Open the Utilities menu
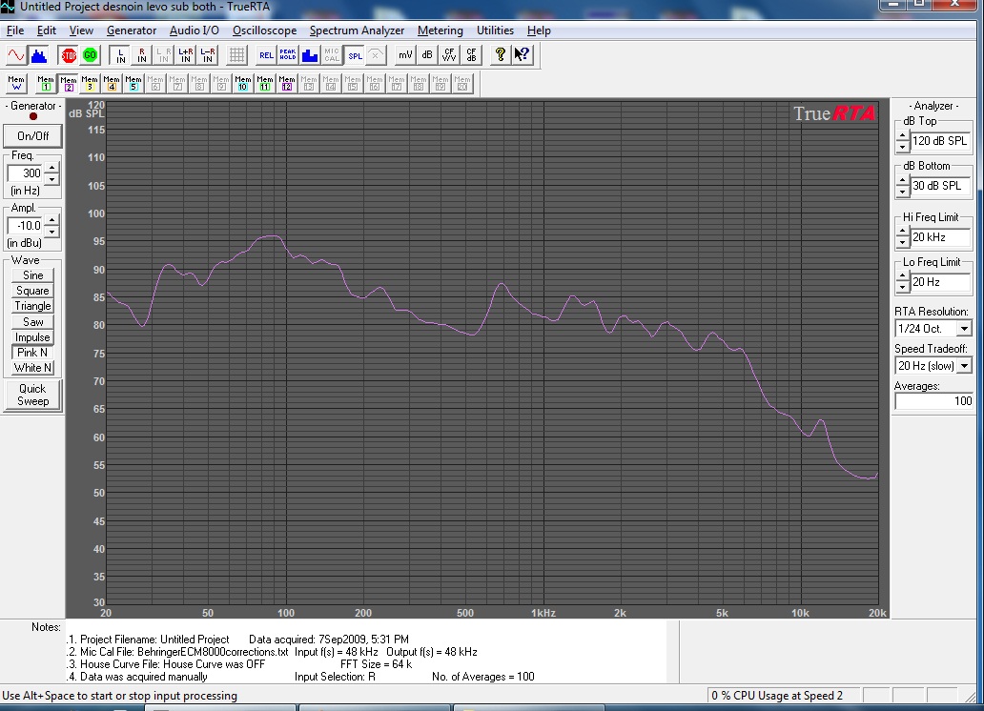984x711 pixels. pyautogui.click(x=495, y=30)
